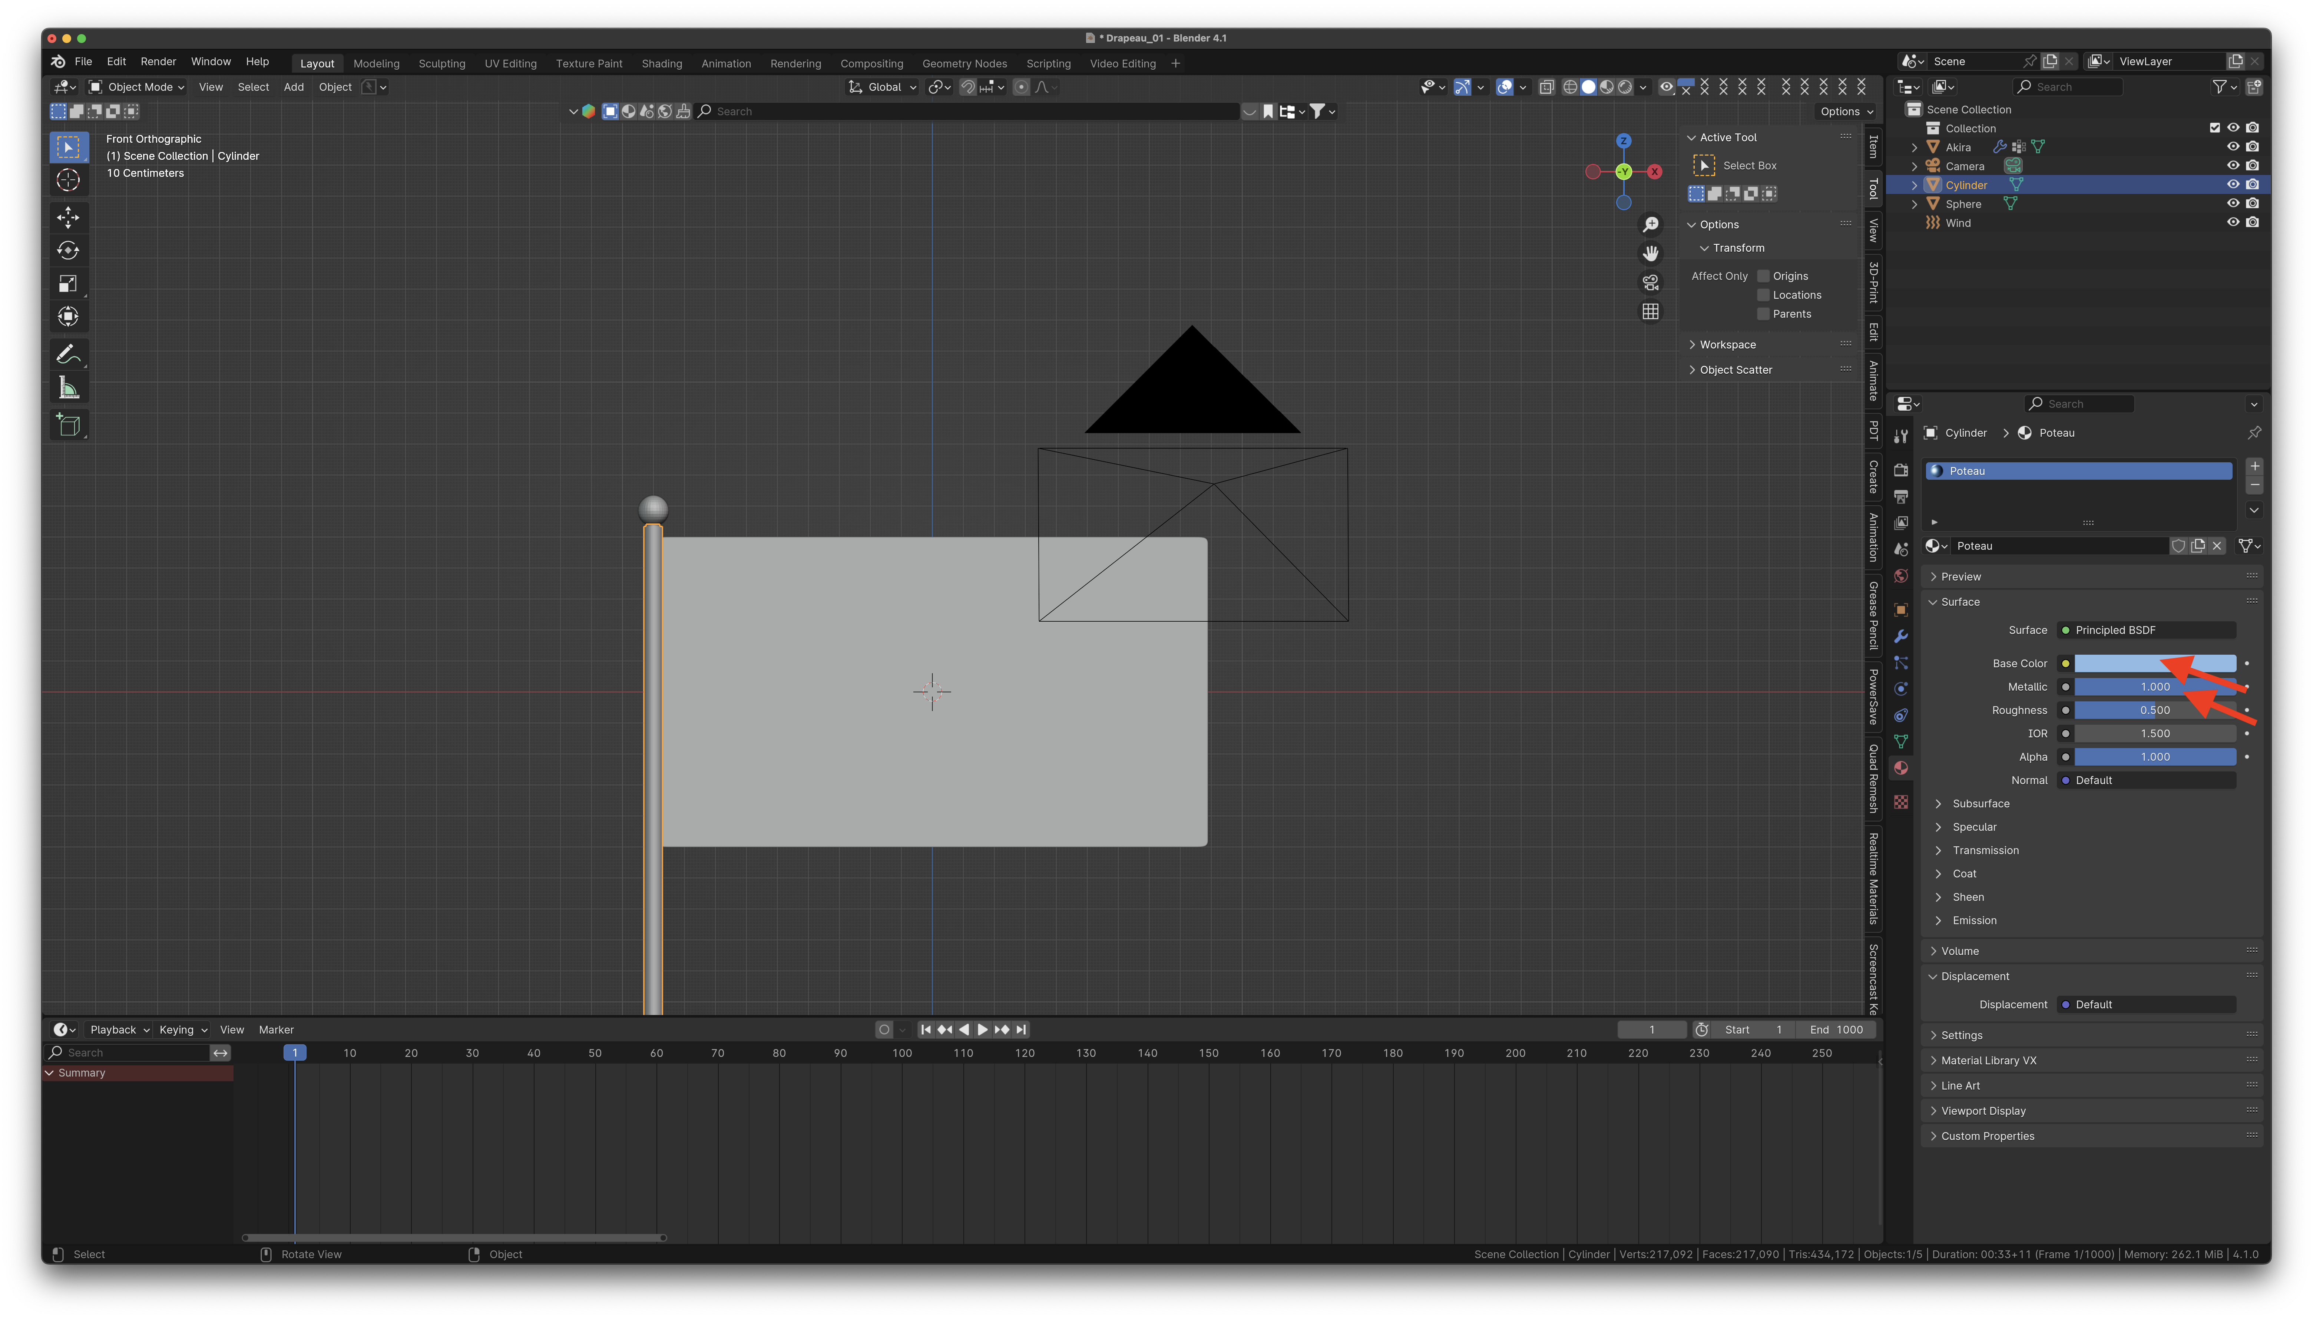Enable Affect Only Origins checkbox
This screenshot has height=1319, width=2313.
click(x=1763, y=276)
